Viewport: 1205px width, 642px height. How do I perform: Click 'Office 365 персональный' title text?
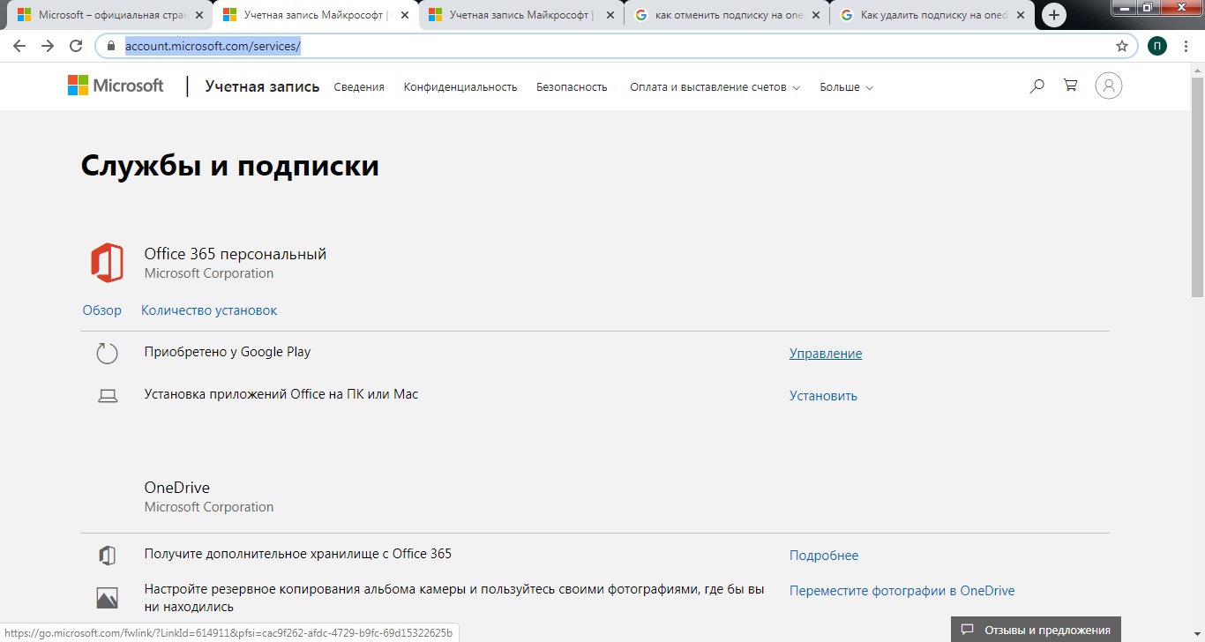click(x=236, y=254)
